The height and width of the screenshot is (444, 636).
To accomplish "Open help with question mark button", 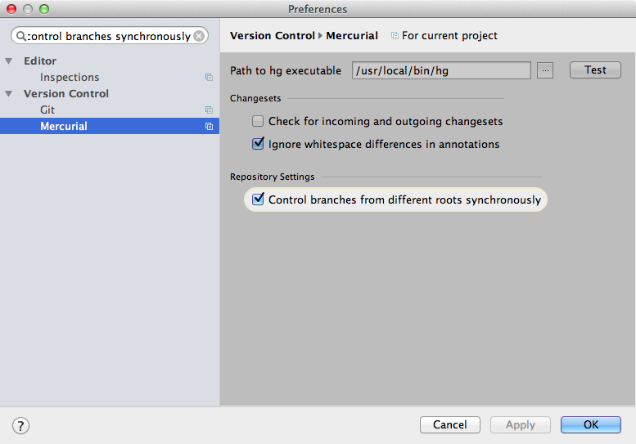I will click(x=20, y=425).
